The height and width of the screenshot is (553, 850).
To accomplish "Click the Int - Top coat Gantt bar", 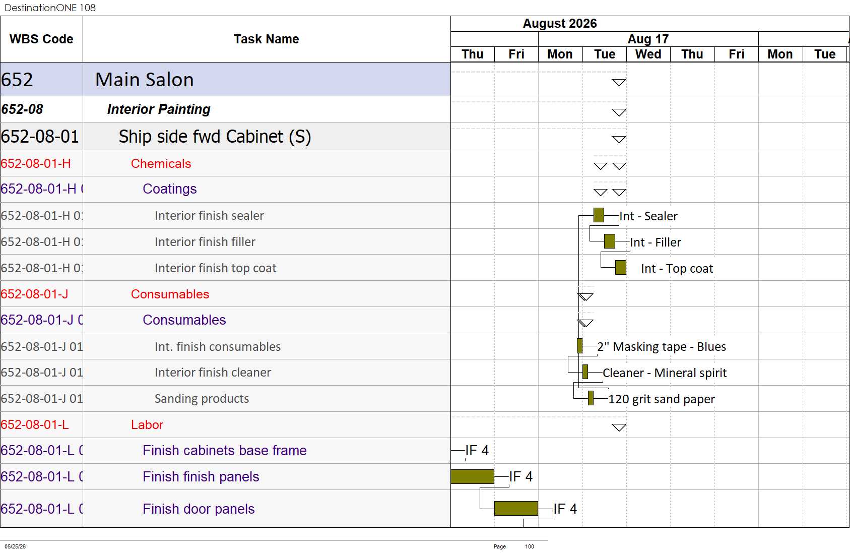I will tap(621, 268).
